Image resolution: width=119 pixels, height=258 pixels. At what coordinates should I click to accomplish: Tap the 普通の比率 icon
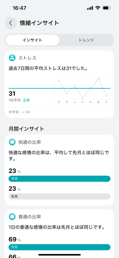12,216
